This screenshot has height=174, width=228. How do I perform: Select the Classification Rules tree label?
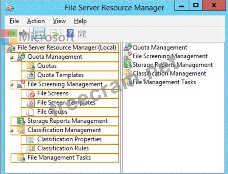[x=63, y=148]
